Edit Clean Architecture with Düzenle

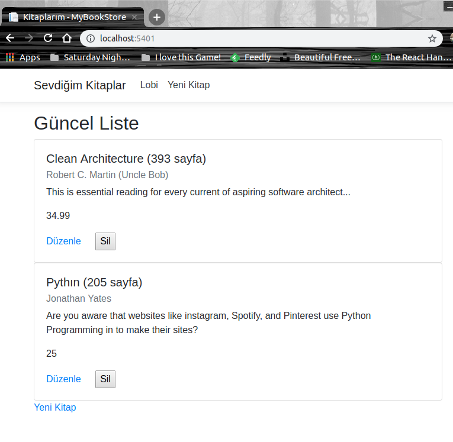point(63,241)
